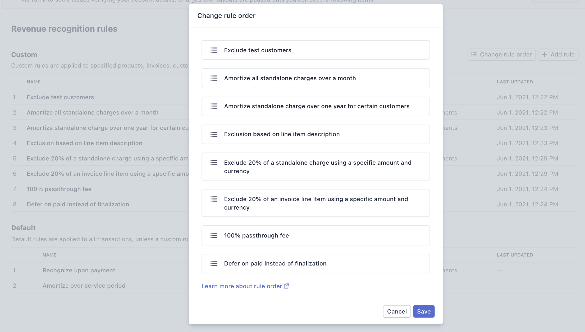
Task: Open Learn more about rule order link
Action: click(x=241, y=286)
